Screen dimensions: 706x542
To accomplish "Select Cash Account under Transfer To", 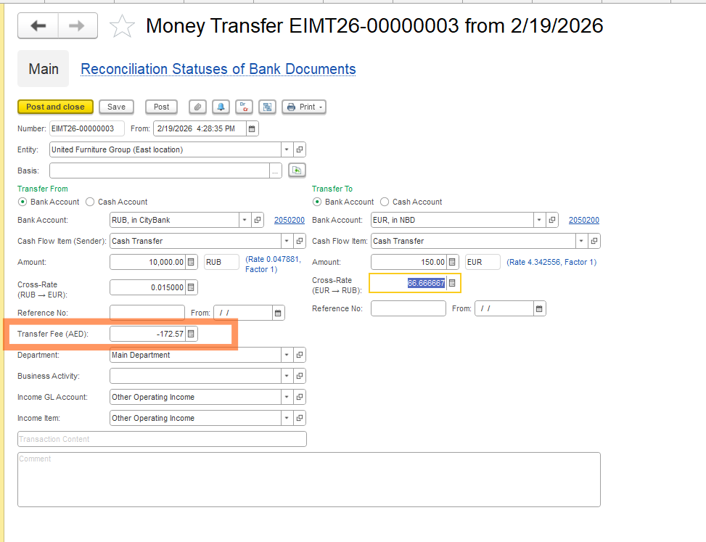I will (x=385, y=202).
